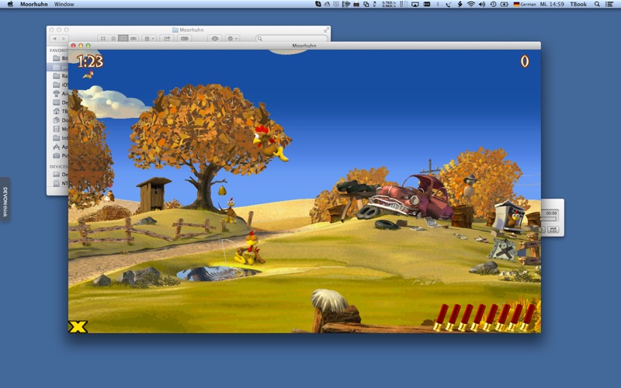Shoot the flying chicken near the tree

click(x=270, y=144)
